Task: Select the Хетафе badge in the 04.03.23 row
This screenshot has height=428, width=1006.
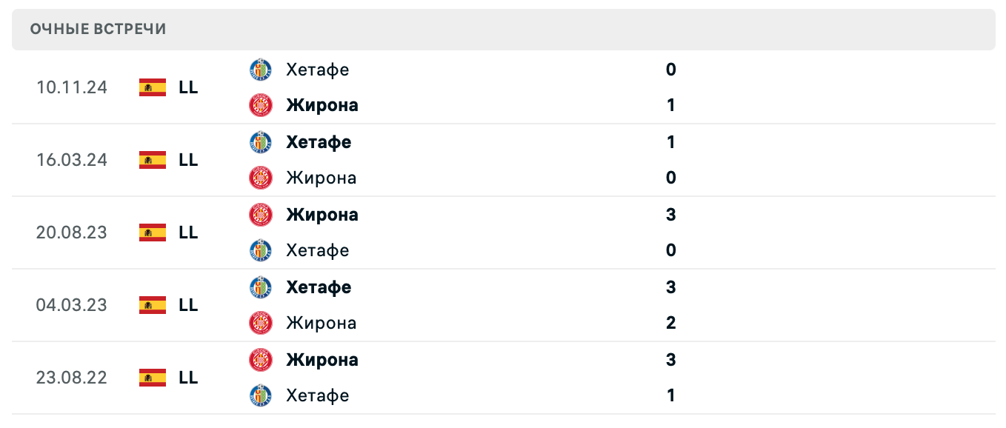Action: [261, 287]
